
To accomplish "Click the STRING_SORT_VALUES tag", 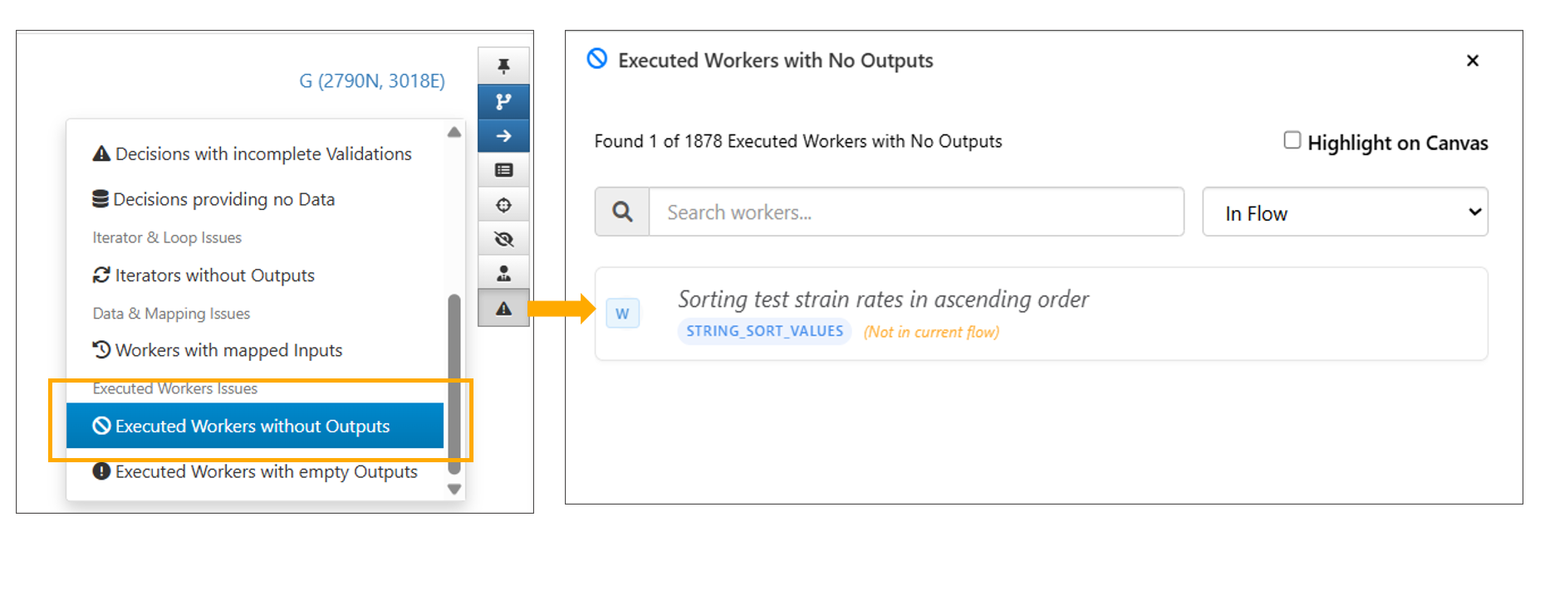I will pos(764,331).
